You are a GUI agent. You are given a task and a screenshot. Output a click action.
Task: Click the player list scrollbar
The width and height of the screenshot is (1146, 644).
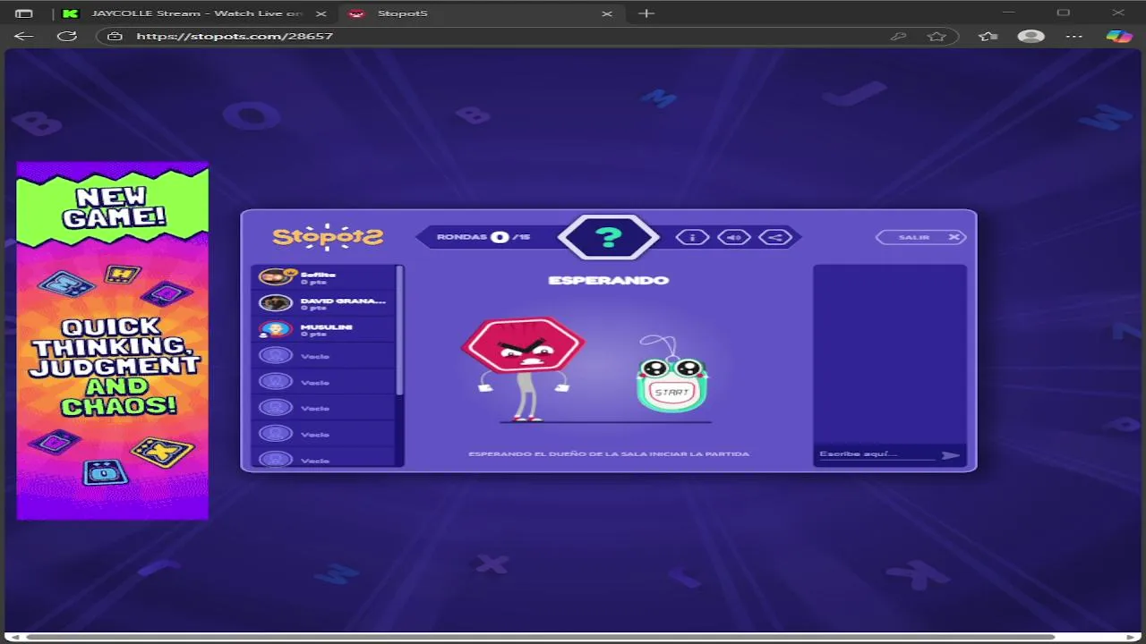[x=399, y=329]
